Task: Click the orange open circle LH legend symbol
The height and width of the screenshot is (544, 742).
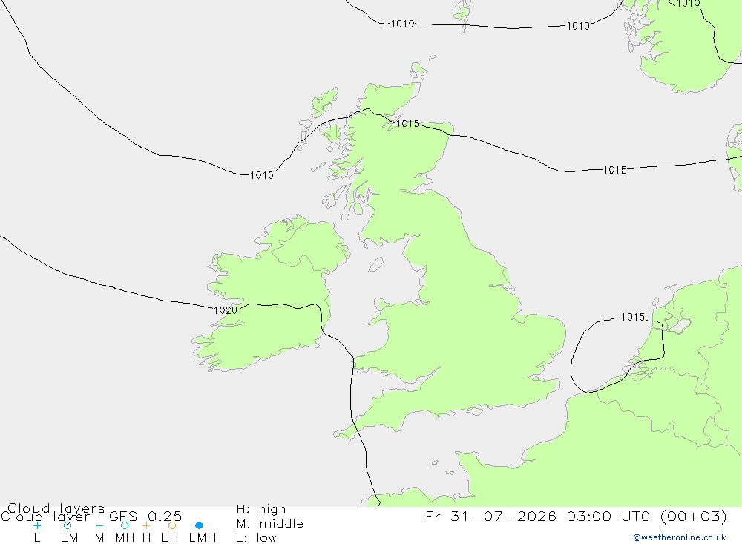Action: point(172,525)
